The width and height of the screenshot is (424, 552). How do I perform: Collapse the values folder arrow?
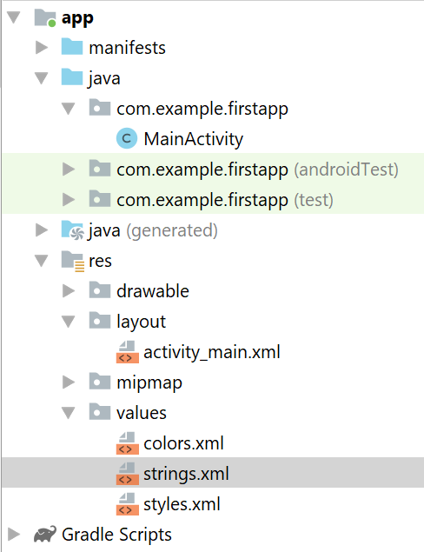tap(69, 413)
